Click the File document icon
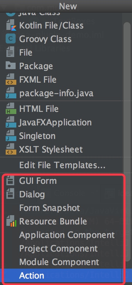The height and width of the screenshot is (285, 132). click(11, 52)
